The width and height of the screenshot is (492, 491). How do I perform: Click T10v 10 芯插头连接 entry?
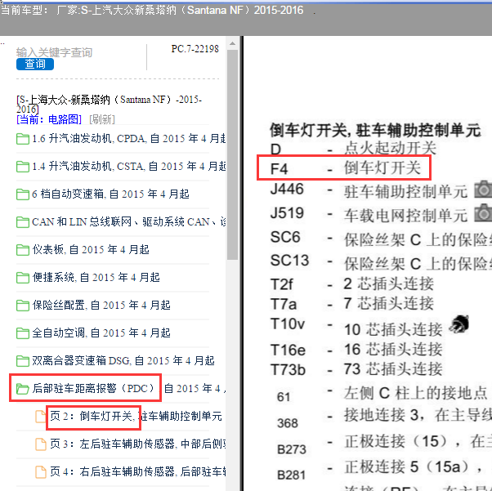356,327
